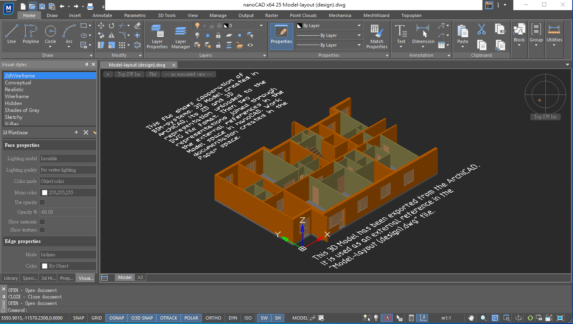Click the Mono color white swatch

[x=45, y=193]
